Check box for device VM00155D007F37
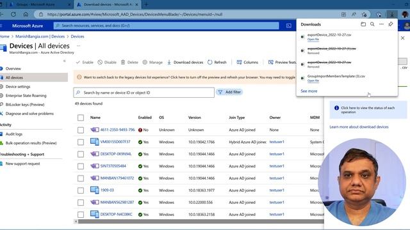The width and height of the screenshot is (410, 230). click(x=81, y=142)
